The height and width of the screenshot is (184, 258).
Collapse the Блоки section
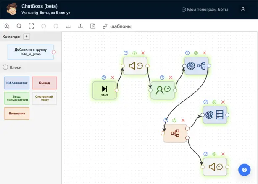pyautogui.click(x=5, y=67)
